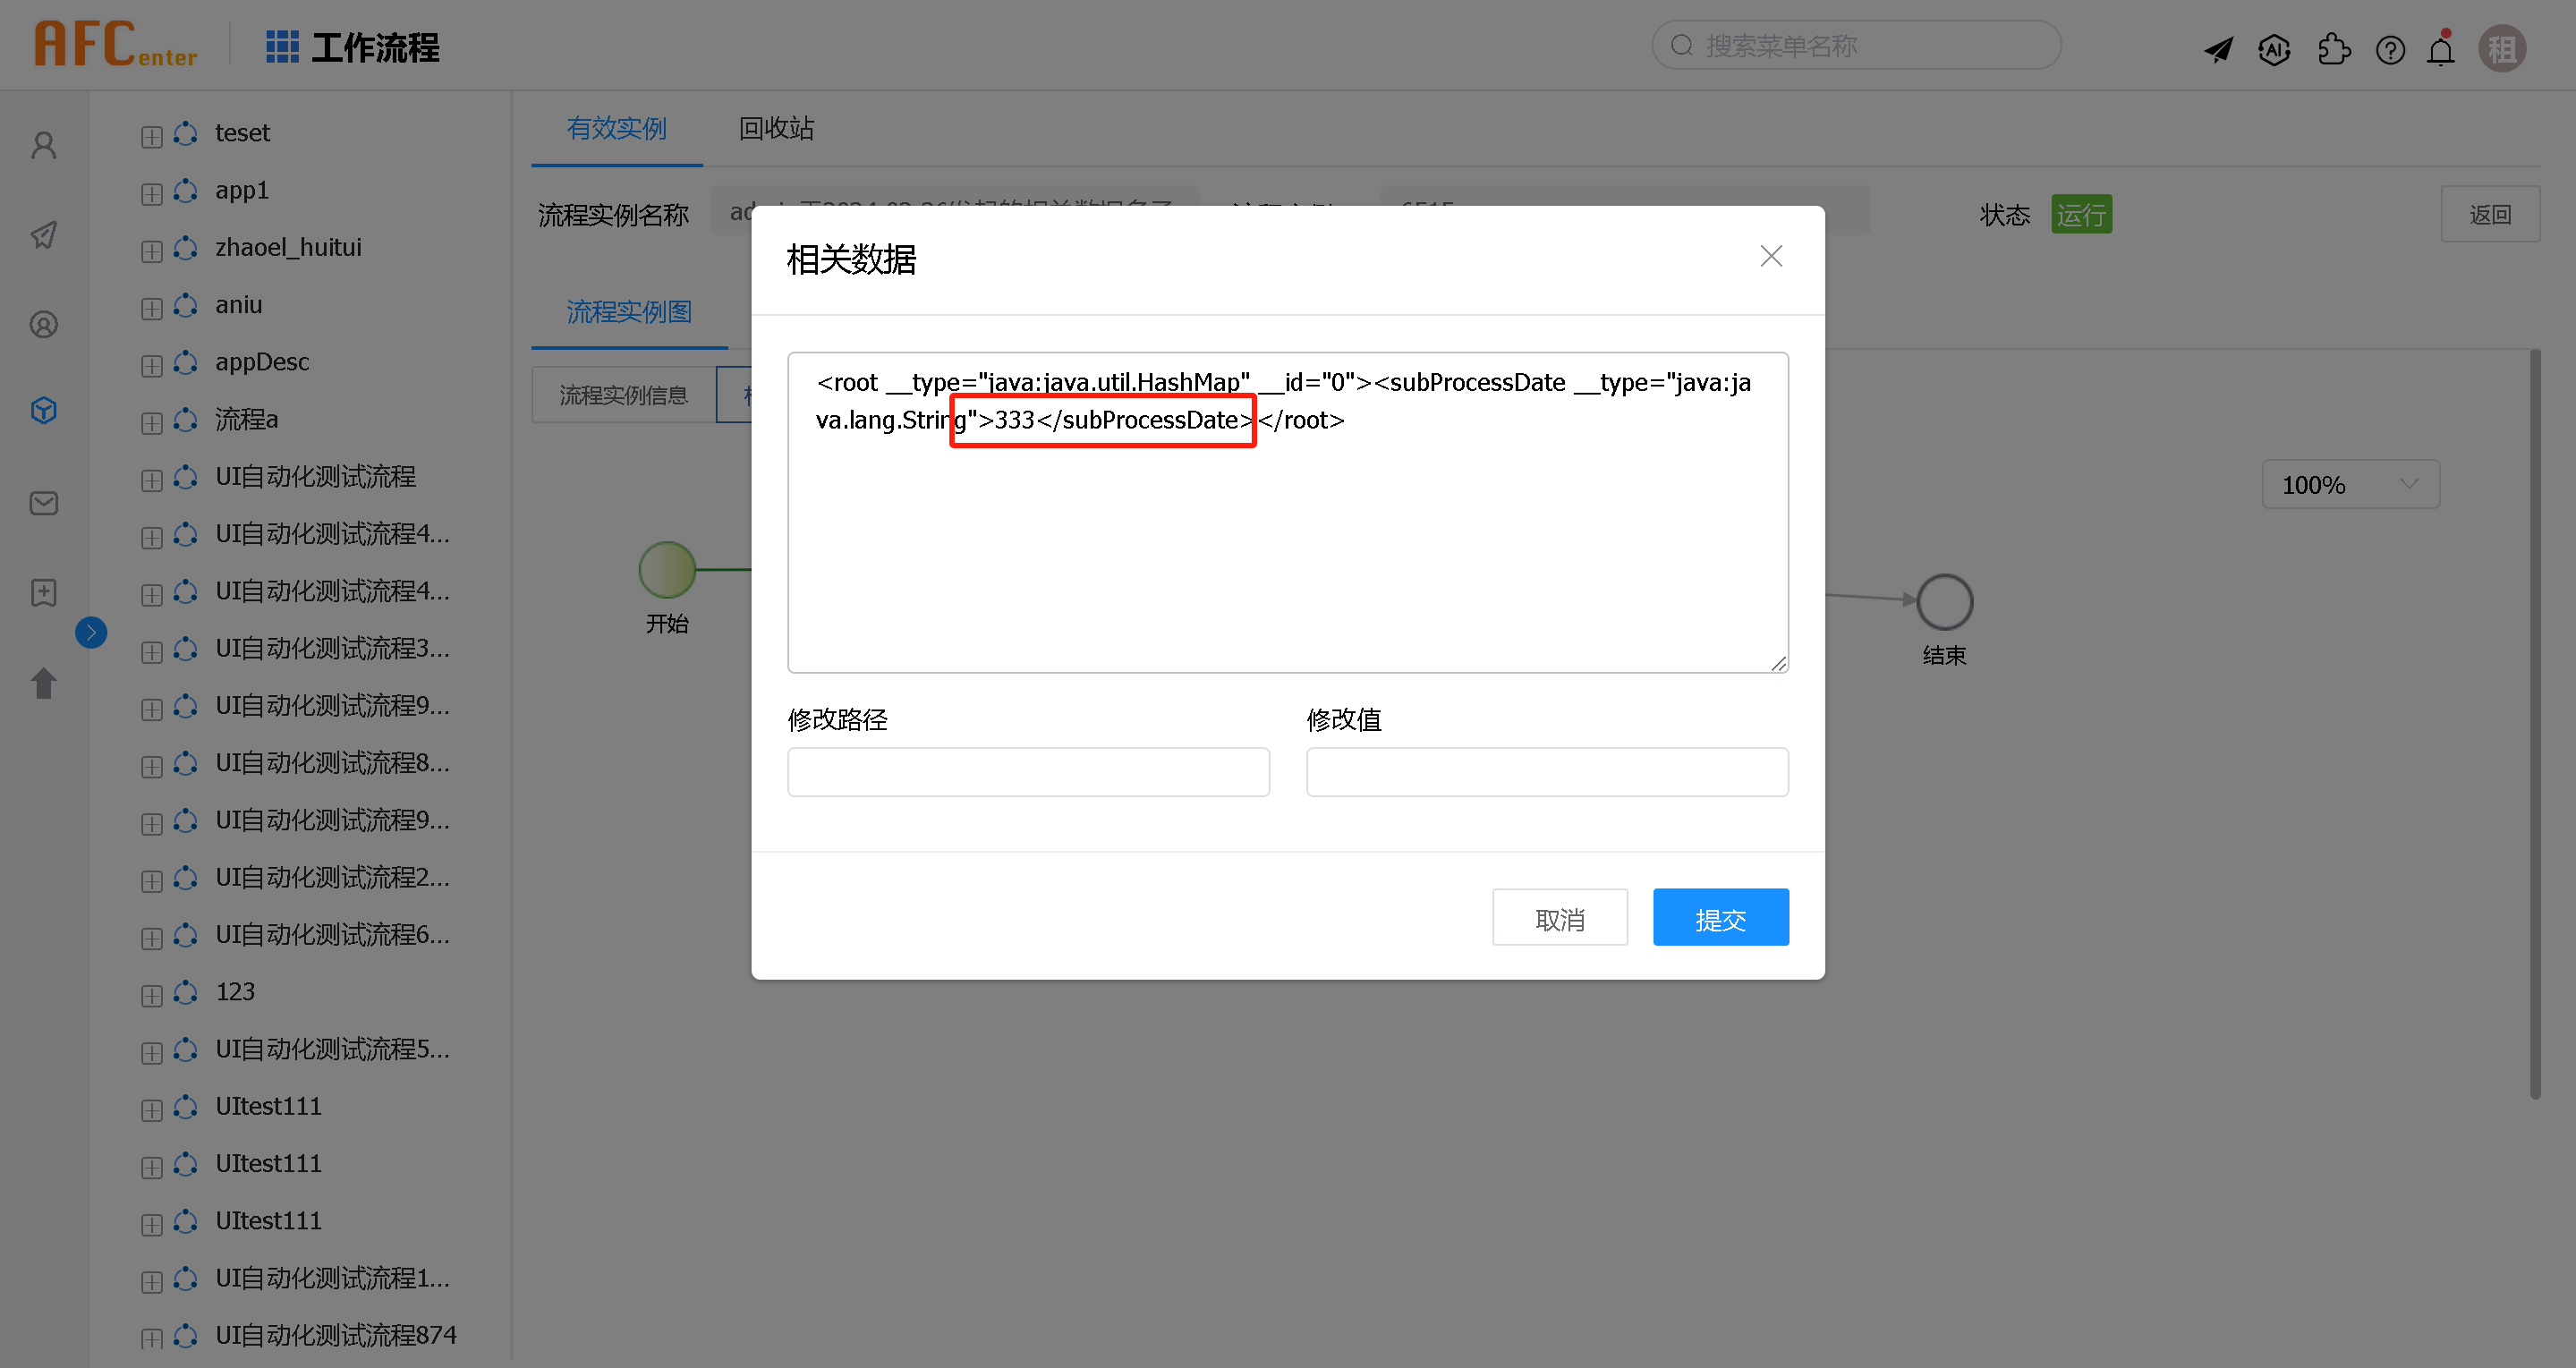Open the help question mark icon

(x=2390, y=48)
